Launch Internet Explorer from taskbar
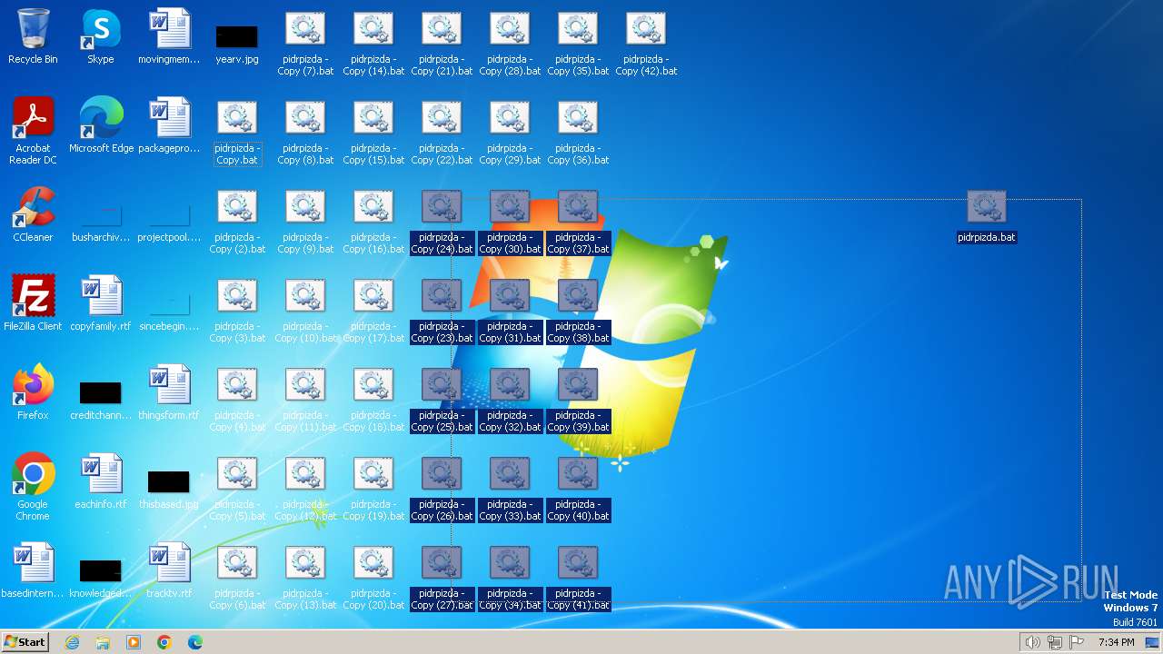 [x=73, y=642]
